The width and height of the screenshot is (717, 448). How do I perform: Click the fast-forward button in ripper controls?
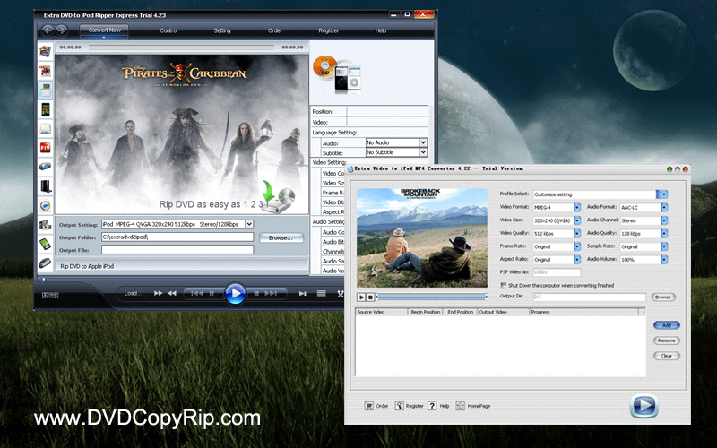(159, 293)
